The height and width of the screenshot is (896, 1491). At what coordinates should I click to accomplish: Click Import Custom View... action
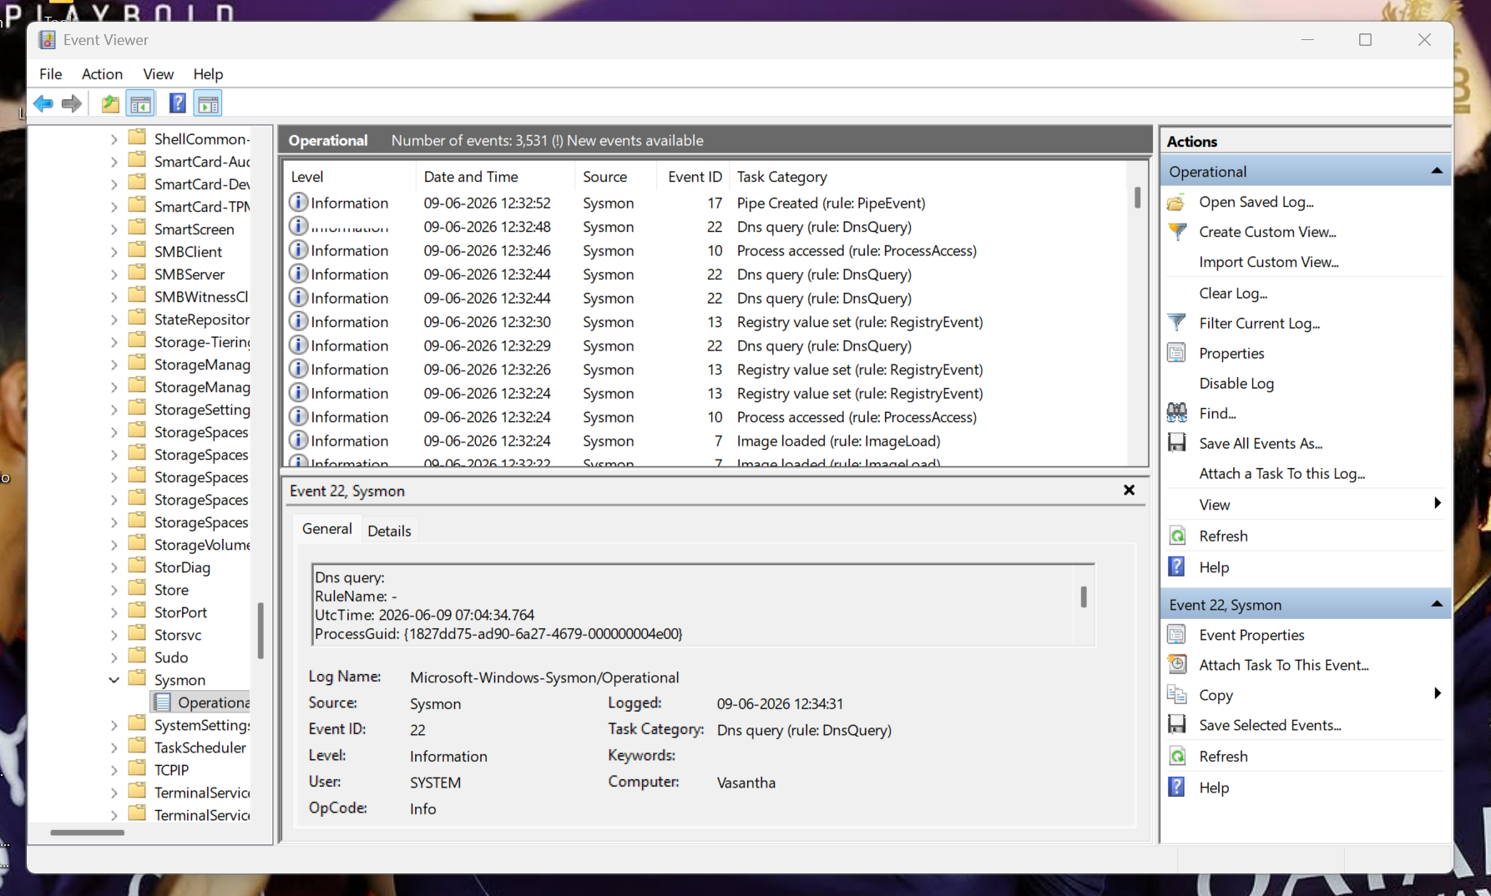point(1269,262)
